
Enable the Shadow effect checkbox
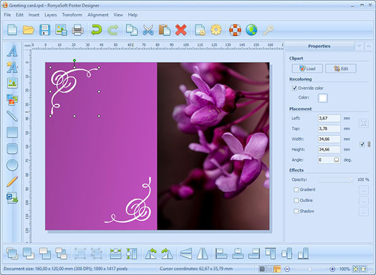pyautogui.click(x=296, y=211)
